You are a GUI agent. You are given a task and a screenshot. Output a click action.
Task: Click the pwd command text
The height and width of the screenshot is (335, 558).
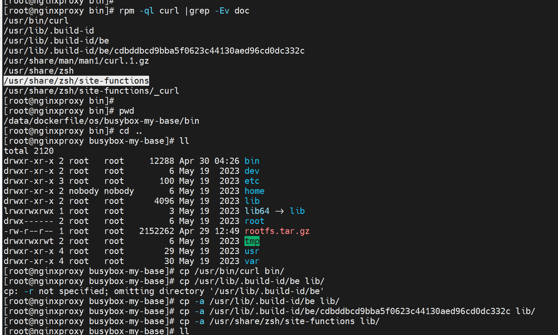click(126, 111)
